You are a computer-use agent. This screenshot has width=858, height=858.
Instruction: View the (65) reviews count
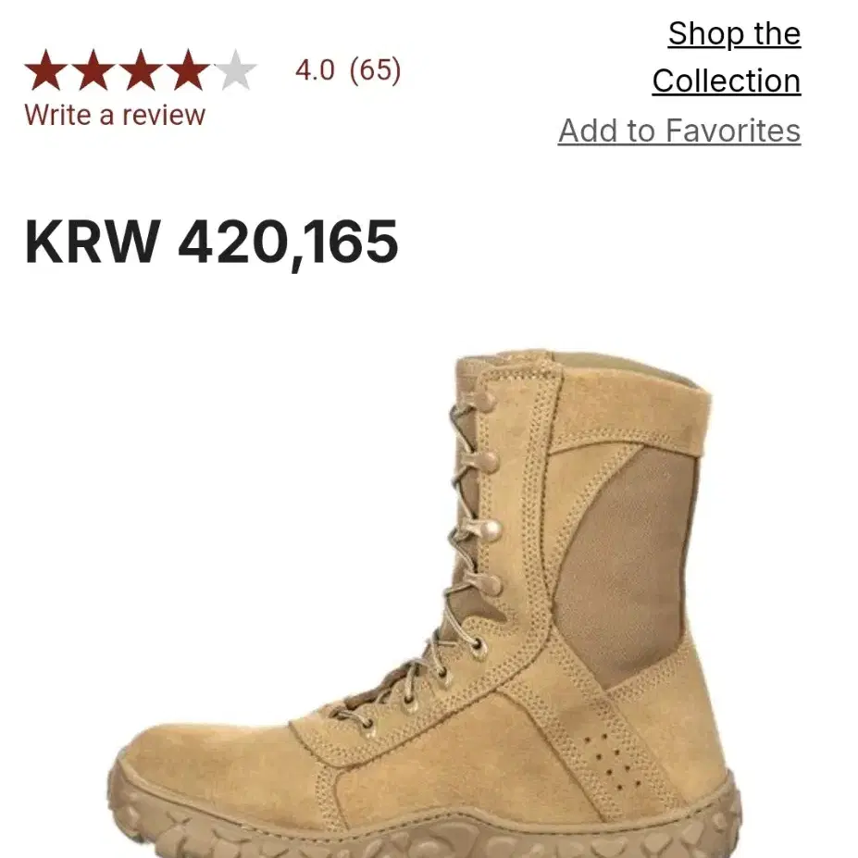coord(376,70)
